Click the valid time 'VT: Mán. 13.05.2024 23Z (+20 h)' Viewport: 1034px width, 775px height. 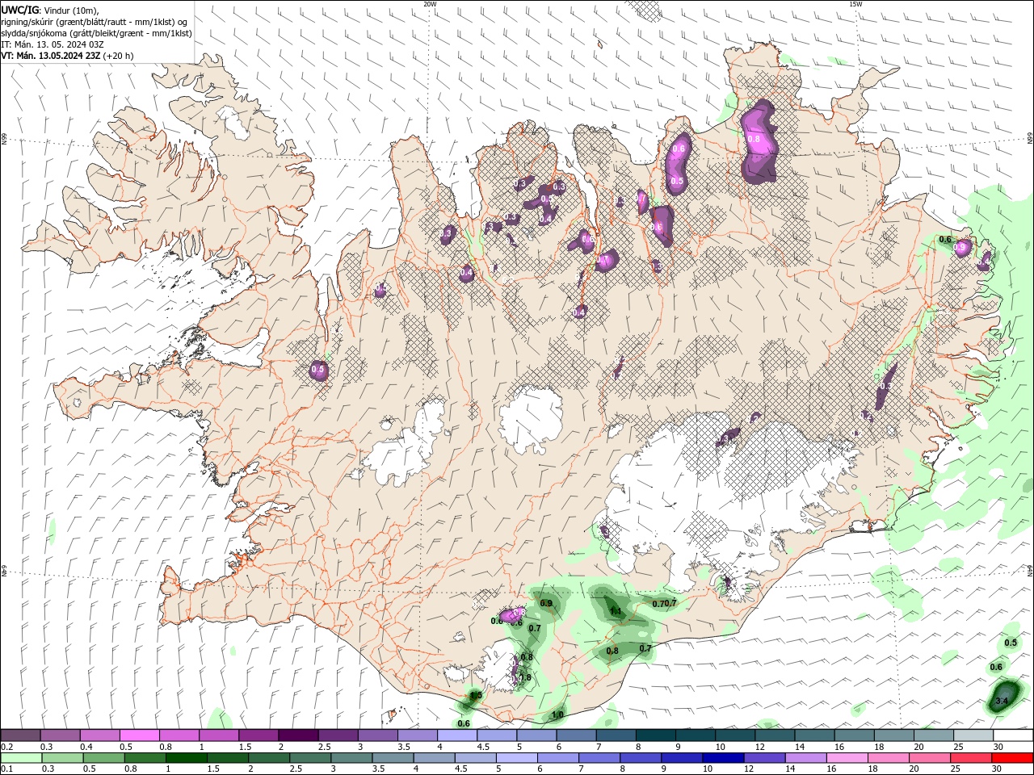(67, 56)
